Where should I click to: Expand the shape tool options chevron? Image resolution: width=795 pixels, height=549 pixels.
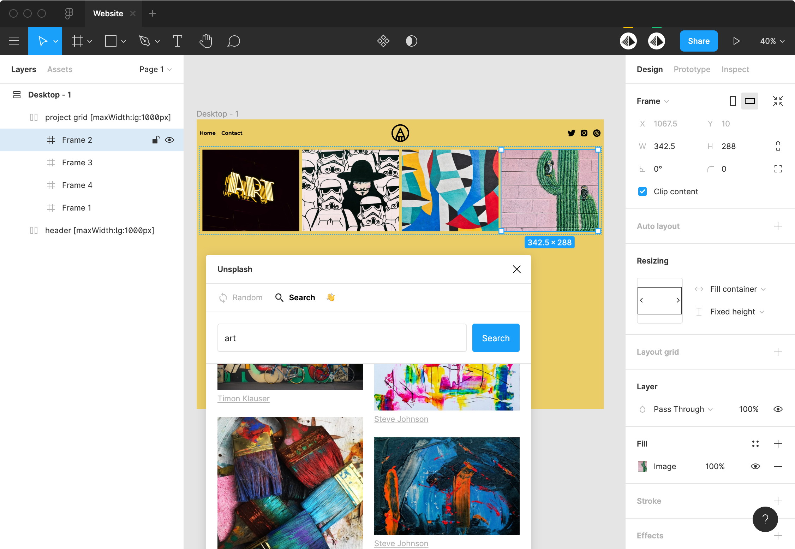(x=124, y=41)
